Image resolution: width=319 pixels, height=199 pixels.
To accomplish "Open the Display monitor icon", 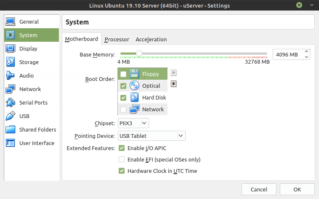I will 11,48.
